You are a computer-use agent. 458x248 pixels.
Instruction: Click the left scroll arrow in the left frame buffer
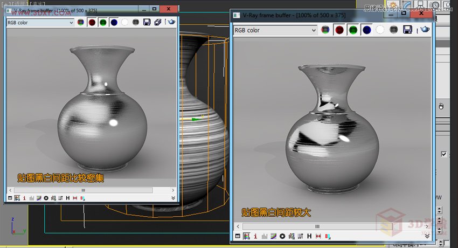10,190
